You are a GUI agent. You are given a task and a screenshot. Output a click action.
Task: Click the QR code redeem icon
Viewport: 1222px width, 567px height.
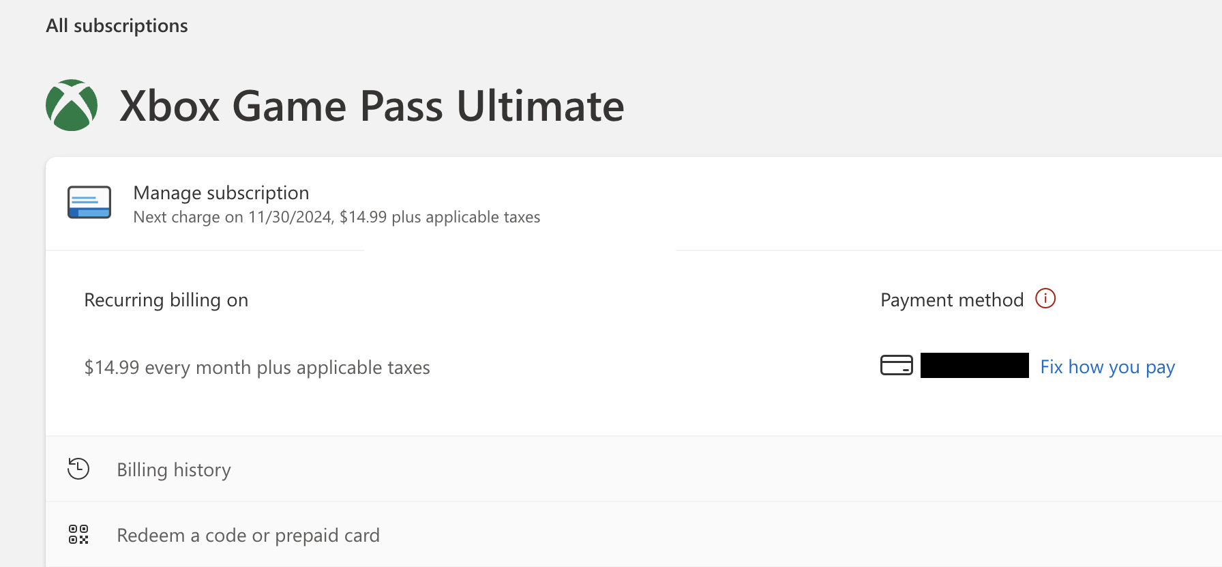[78, 534]
